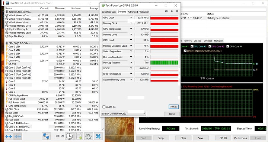The height and width of the screenshot is (142, 268).
Task: Open the GPU Load sensor dropdown
Action: click(x=131, y=40)
